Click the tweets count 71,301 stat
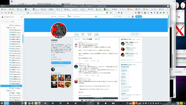The image size is (186, 105). (x=76, y=34)
